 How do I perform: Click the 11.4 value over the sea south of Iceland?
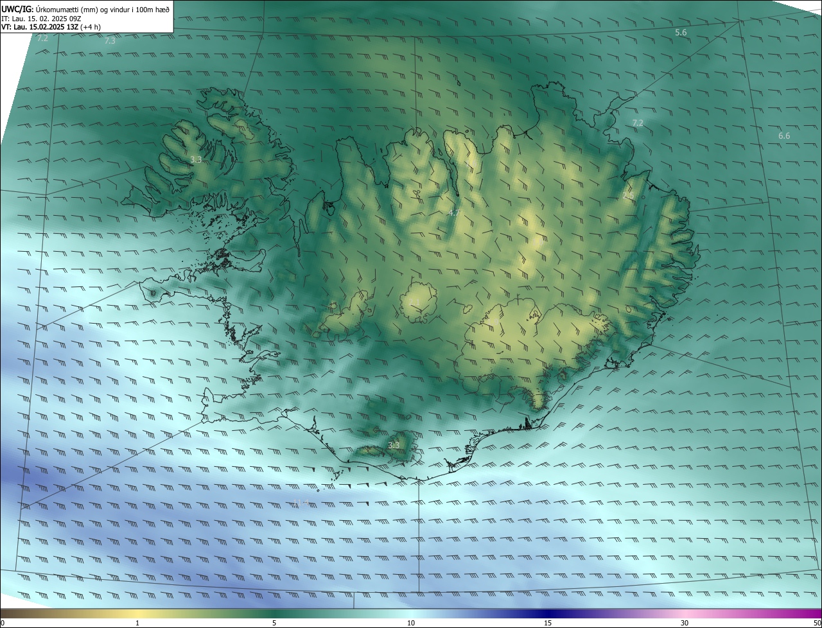click(x=301, y=502)
